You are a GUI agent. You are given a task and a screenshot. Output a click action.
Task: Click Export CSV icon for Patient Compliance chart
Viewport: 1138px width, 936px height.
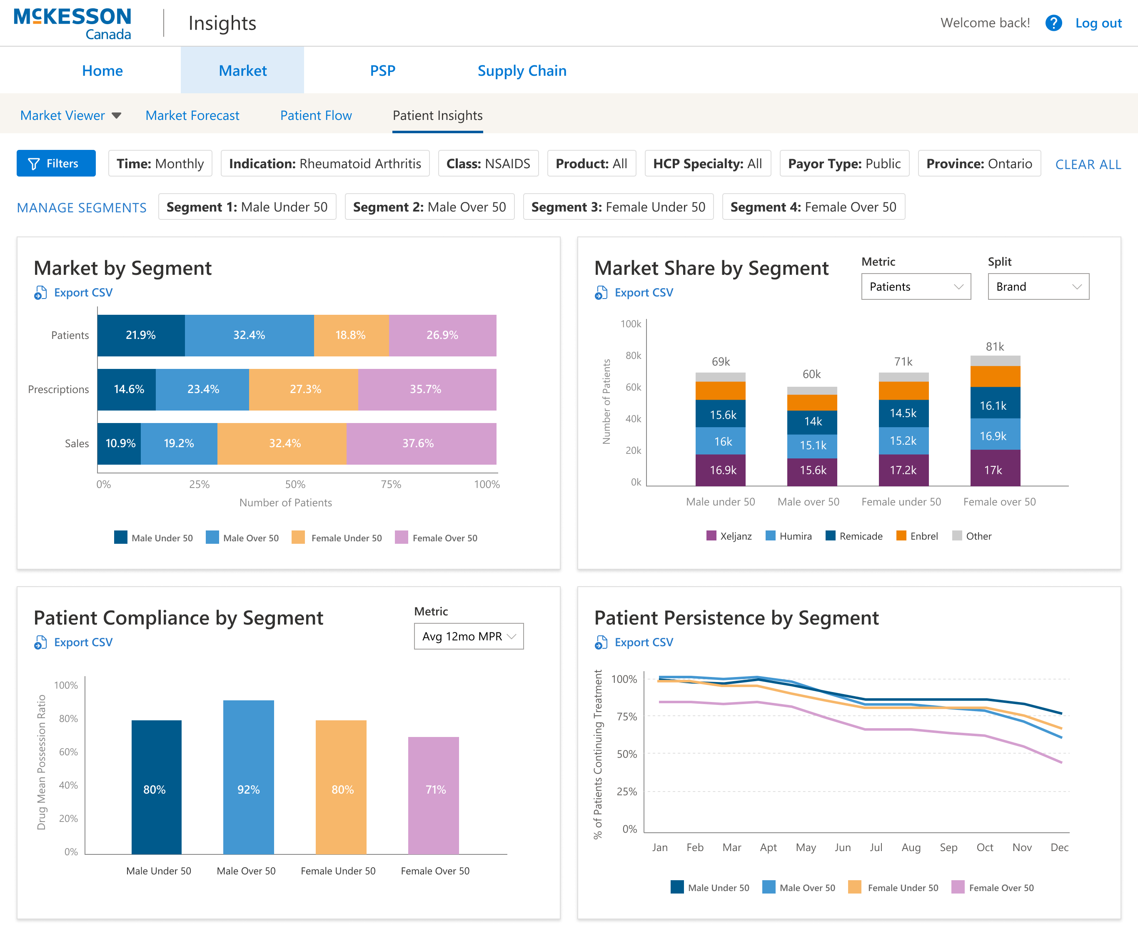(x=40, y=642)
